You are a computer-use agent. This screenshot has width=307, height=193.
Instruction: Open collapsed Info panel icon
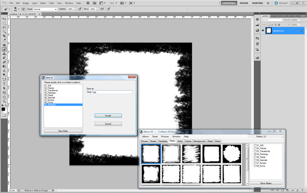tap(257, 30)
